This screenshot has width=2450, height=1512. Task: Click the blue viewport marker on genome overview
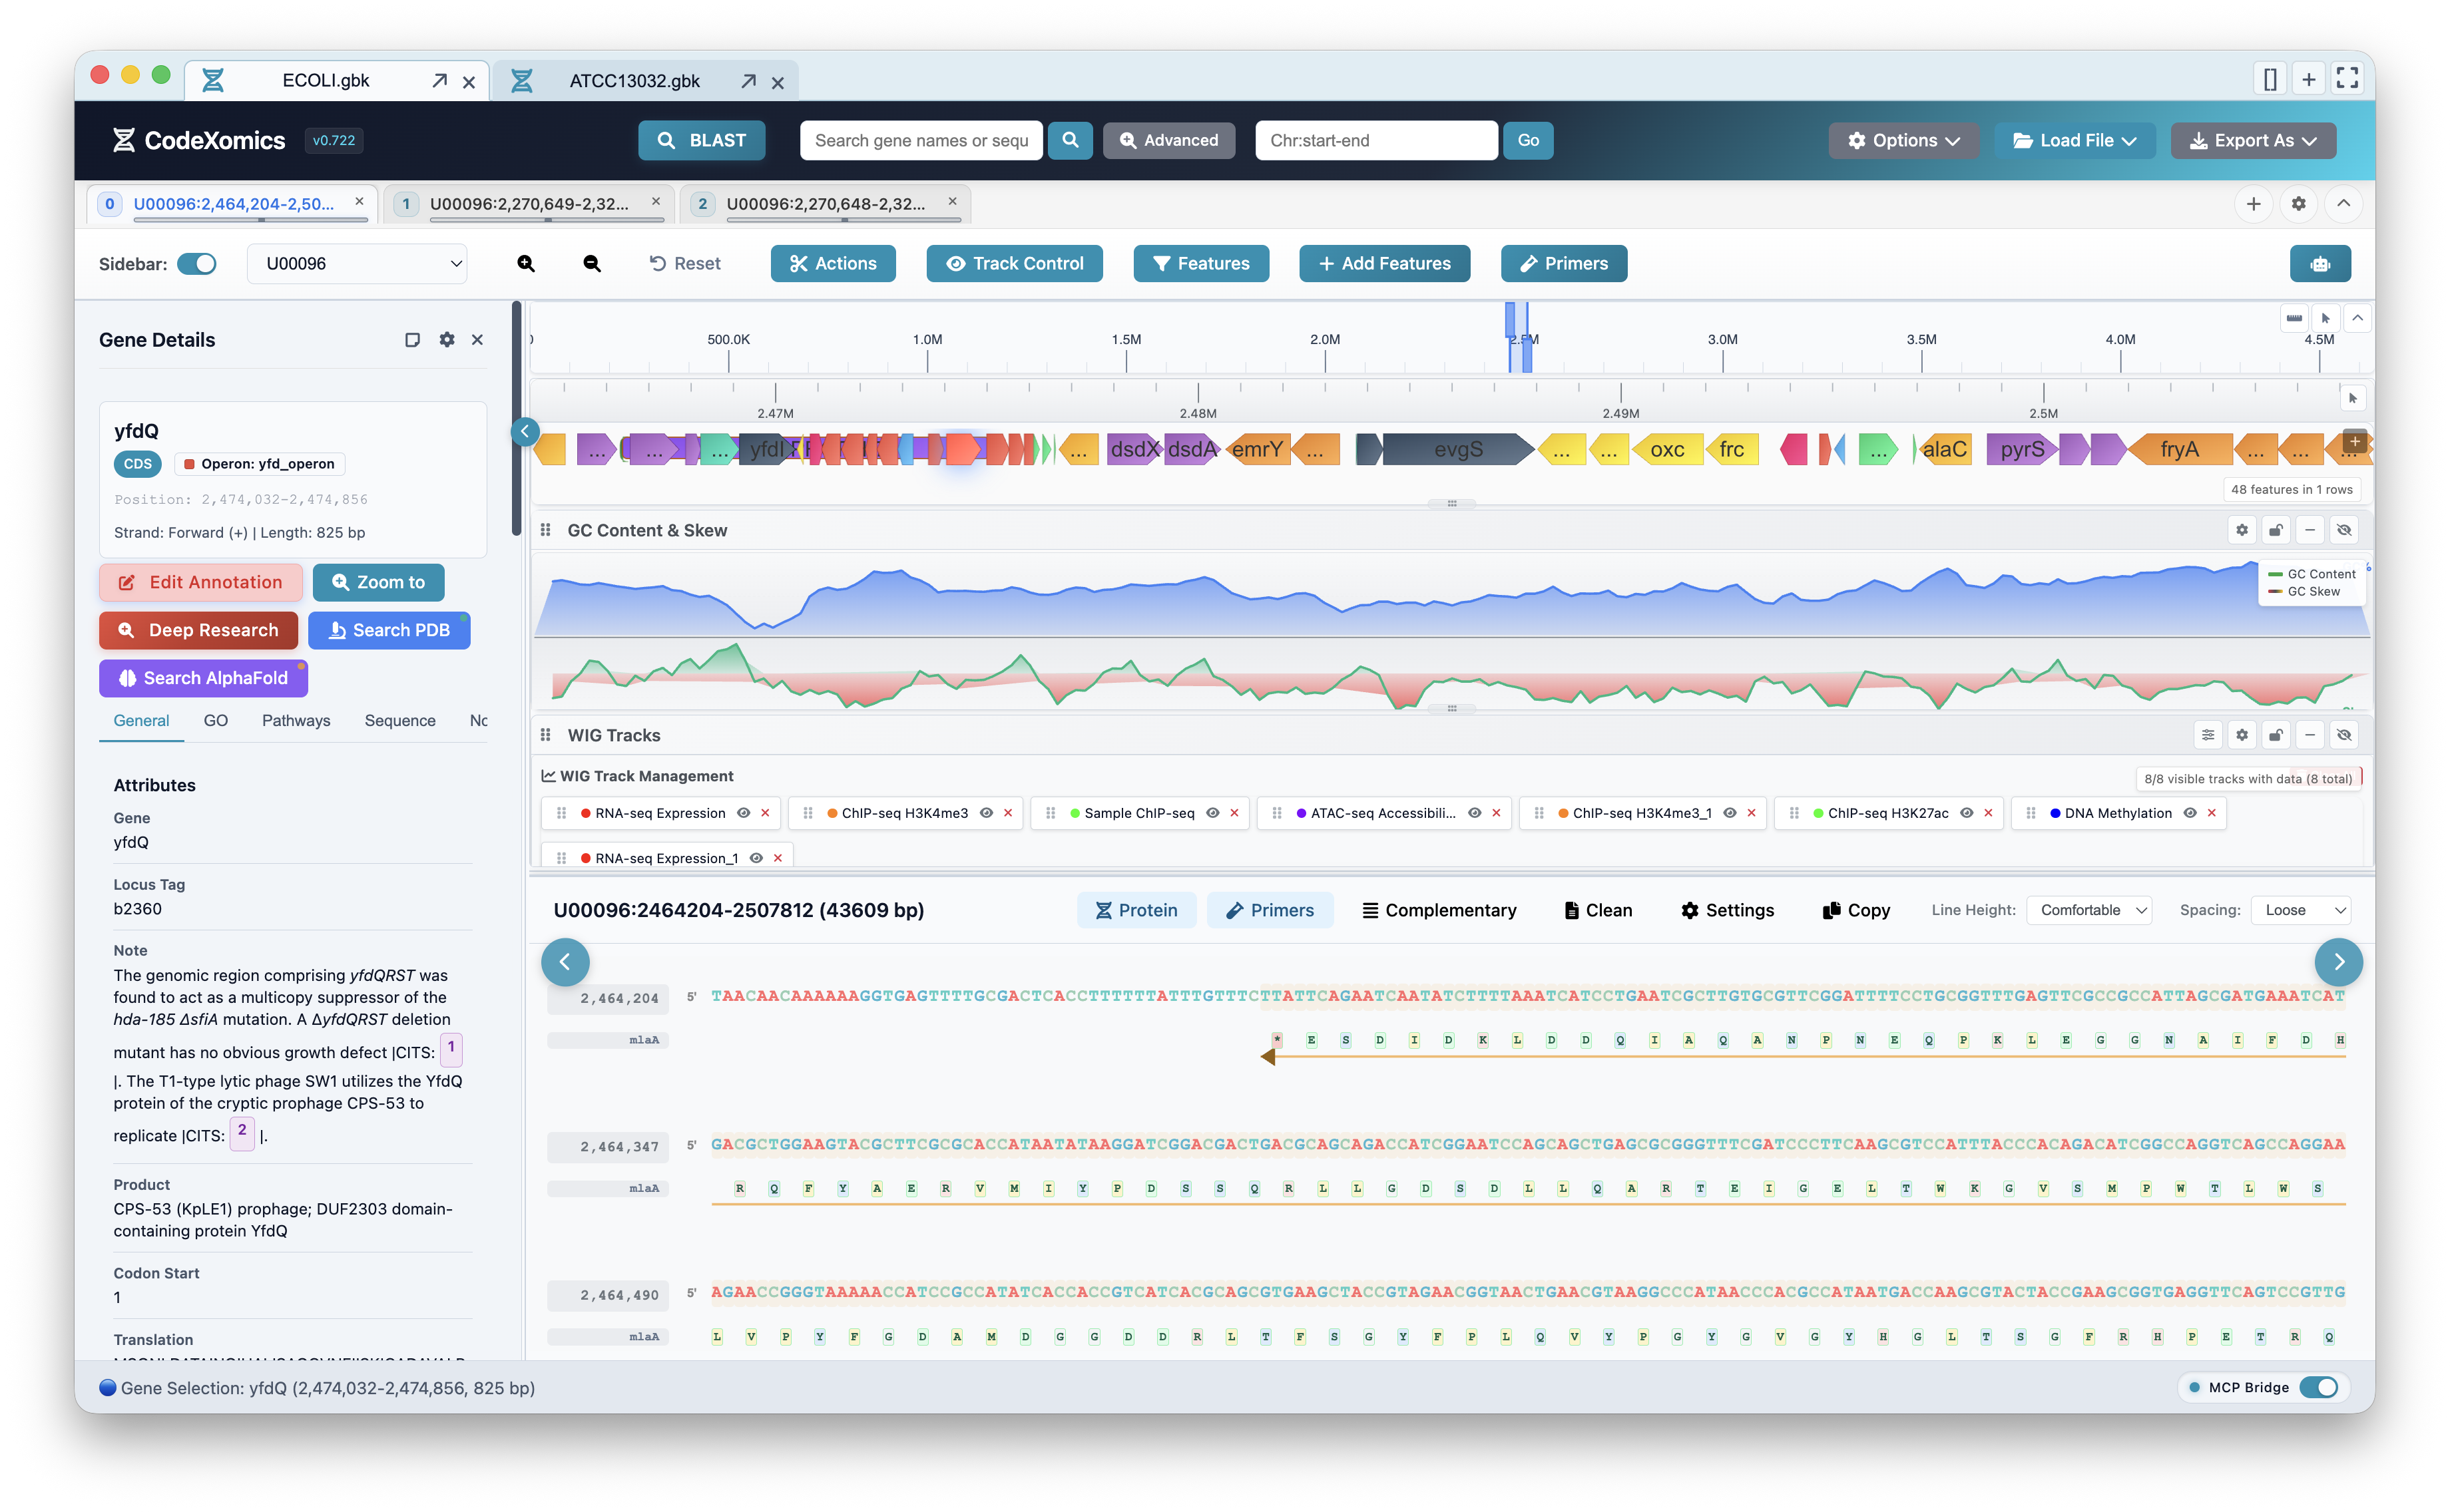tap(1519, 338)
